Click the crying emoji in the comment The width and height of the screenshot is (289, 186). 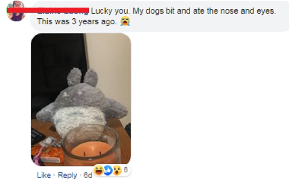(125, 21)
